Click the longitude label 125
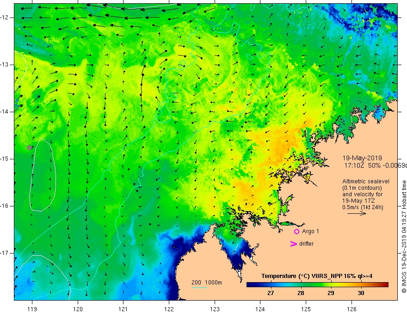407x314 pixels. pos(306,309)
